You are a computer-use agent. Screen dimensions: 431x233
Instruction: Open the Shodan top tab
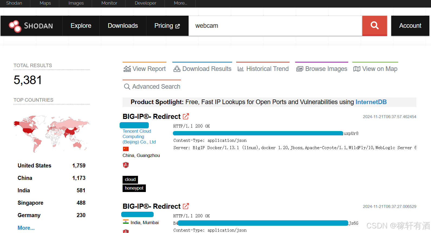14,3
